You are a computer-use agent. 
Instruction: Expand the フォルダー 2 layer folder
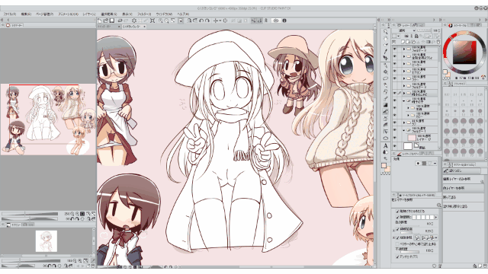[404, 86]
